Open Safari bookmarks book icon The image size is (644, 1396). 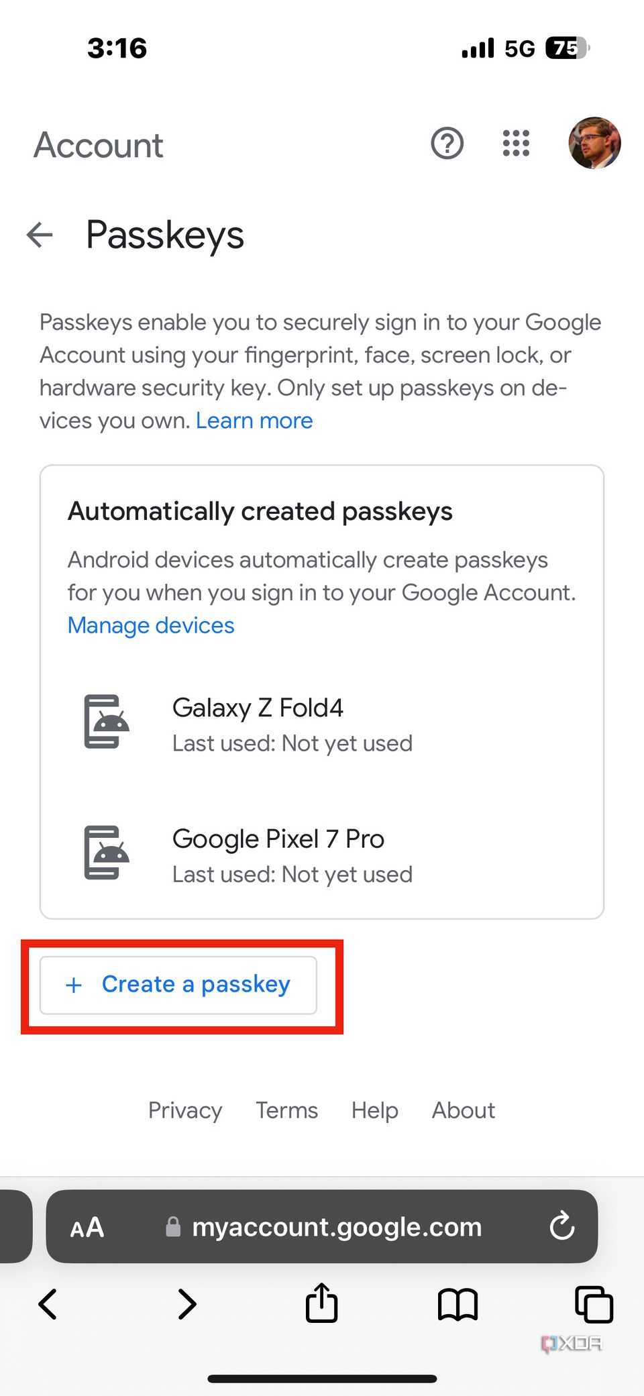[x=458, y=1305]
